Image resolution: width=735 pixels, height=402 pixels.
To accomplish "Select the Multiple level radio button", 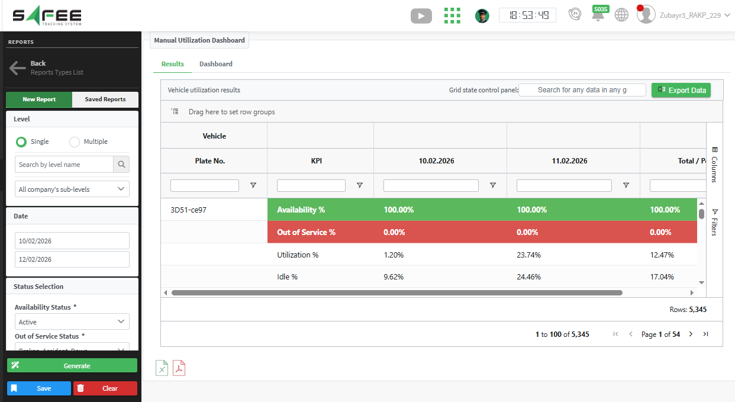I will click(75, 142).
